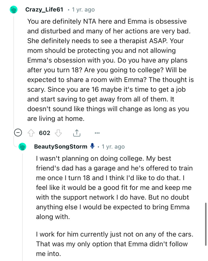Click Crazy_Life61's profile avatar
This screenshot has height=261, width=208.
click(x=13, y=10)
